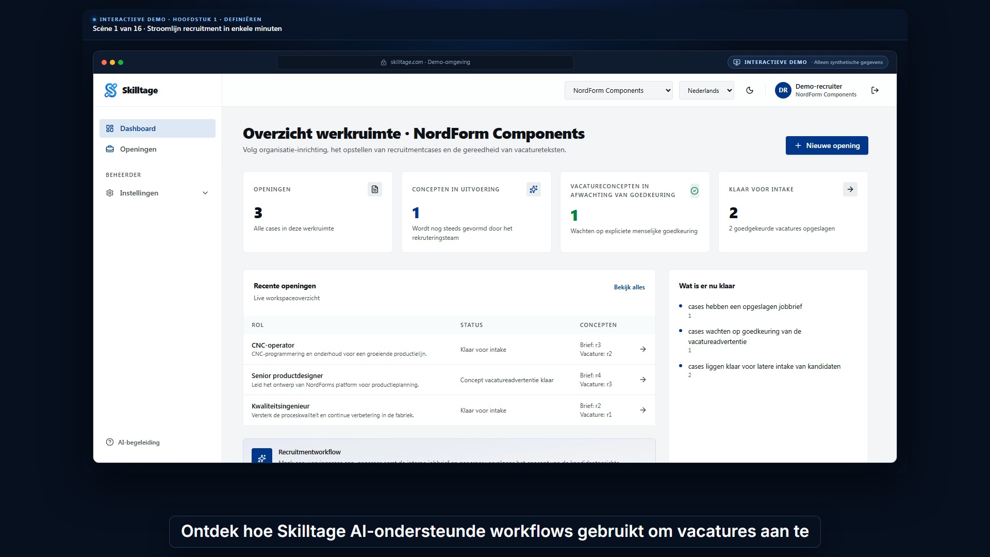Click the Nieuwe opening button

827,145
